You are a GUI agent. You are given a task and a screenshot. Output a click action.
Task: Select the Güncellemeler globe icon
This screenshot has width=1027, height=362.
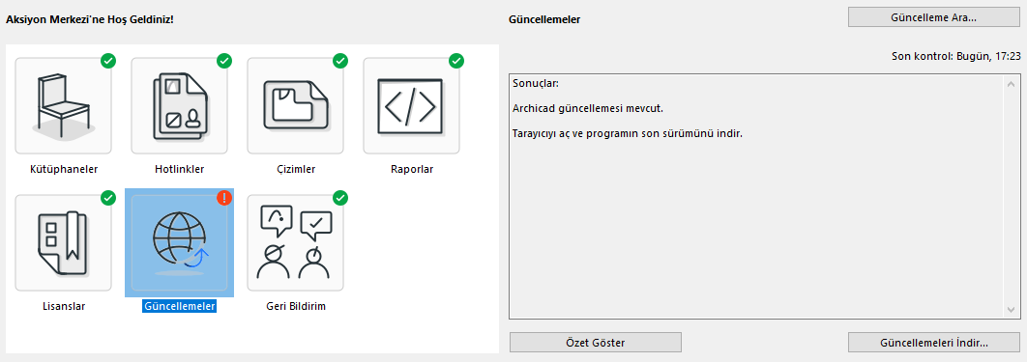pos(180,242)
